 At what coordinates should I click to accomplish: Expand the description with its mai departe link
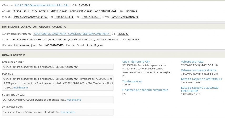[x=21, y=88]
